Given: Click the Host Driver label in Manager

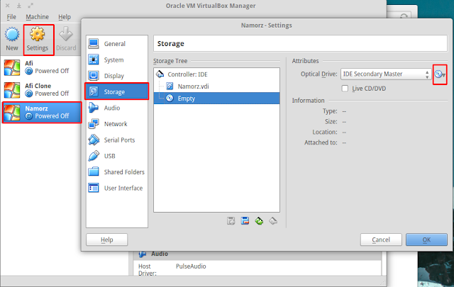Looking at the screenshot, I should click(x=148, y=270).
